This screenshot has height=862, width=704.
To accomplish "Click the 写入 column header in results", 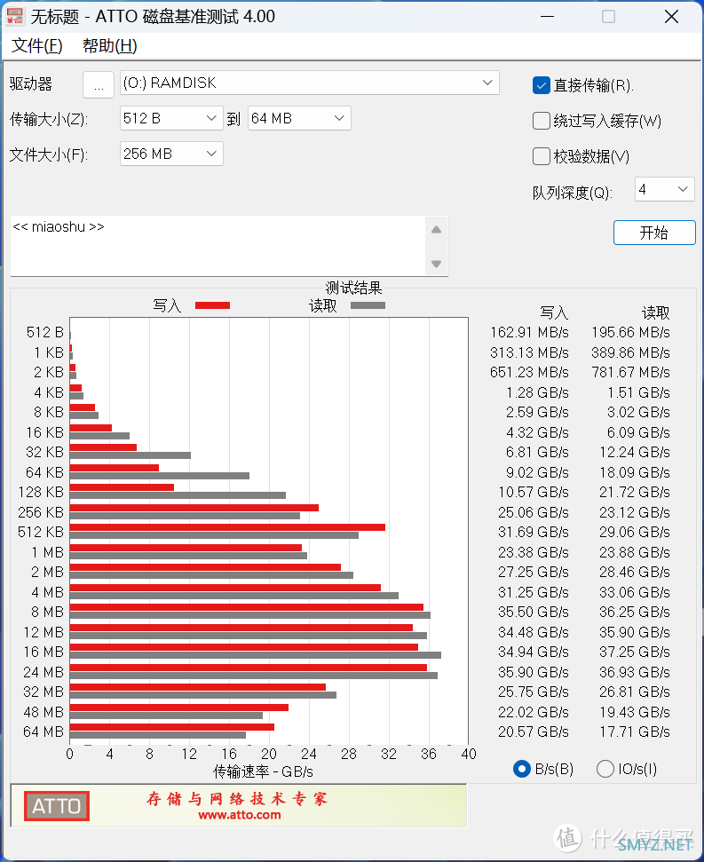I will tap(554, 312).
